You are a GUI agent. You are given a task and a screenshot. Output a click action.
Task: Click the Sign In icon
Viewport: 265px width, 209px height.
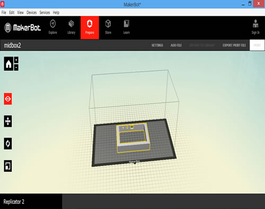pyautogui.click(x=255, y=27)
